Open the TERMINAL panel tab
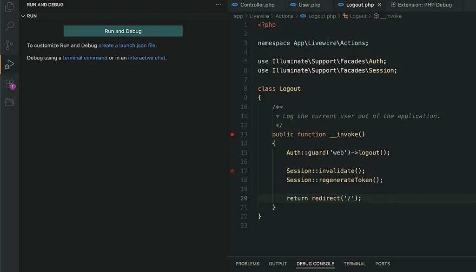The image size is (476, 272). point(354,264)
